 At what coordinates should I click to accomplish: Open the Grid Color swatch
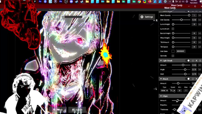click(173, 51)
